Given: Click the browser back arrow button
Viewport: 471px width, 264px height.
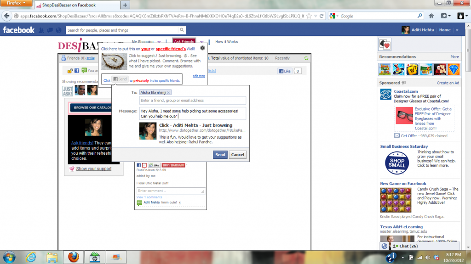Looking at the screenshot, I should [7, 16].
